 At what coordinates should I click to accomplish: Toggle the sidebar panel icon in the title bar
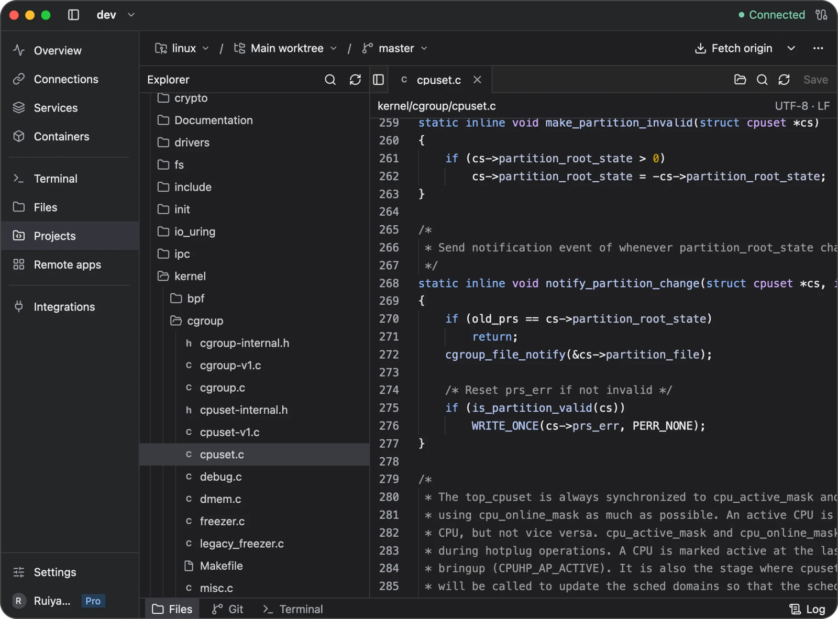click(x=74, y=15)
